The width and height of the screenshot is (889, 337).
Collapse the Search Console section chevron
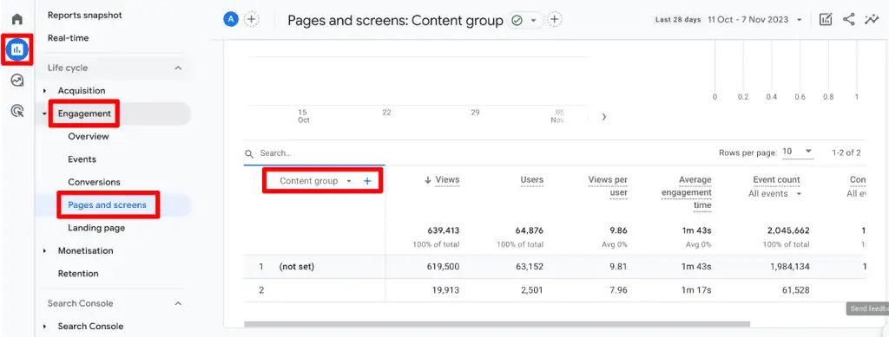coord(178,303)
